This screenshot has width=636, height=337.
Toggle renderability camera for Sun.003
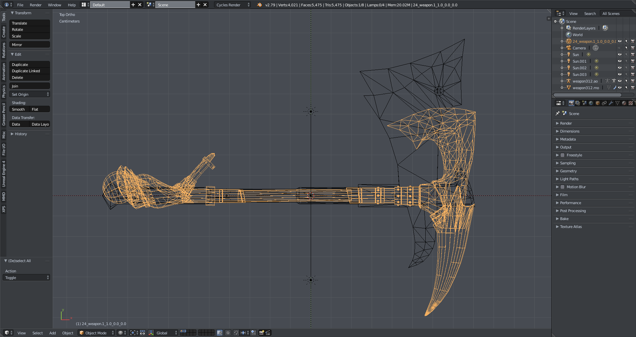pos(633,74)
